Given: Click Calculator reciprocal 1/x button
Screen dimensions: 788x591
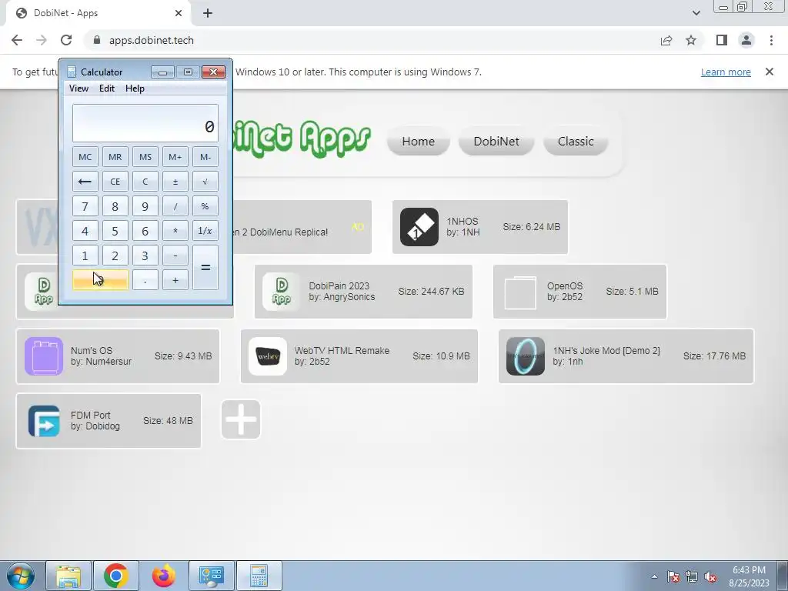Looking at the screenshot, I should 205,231.
